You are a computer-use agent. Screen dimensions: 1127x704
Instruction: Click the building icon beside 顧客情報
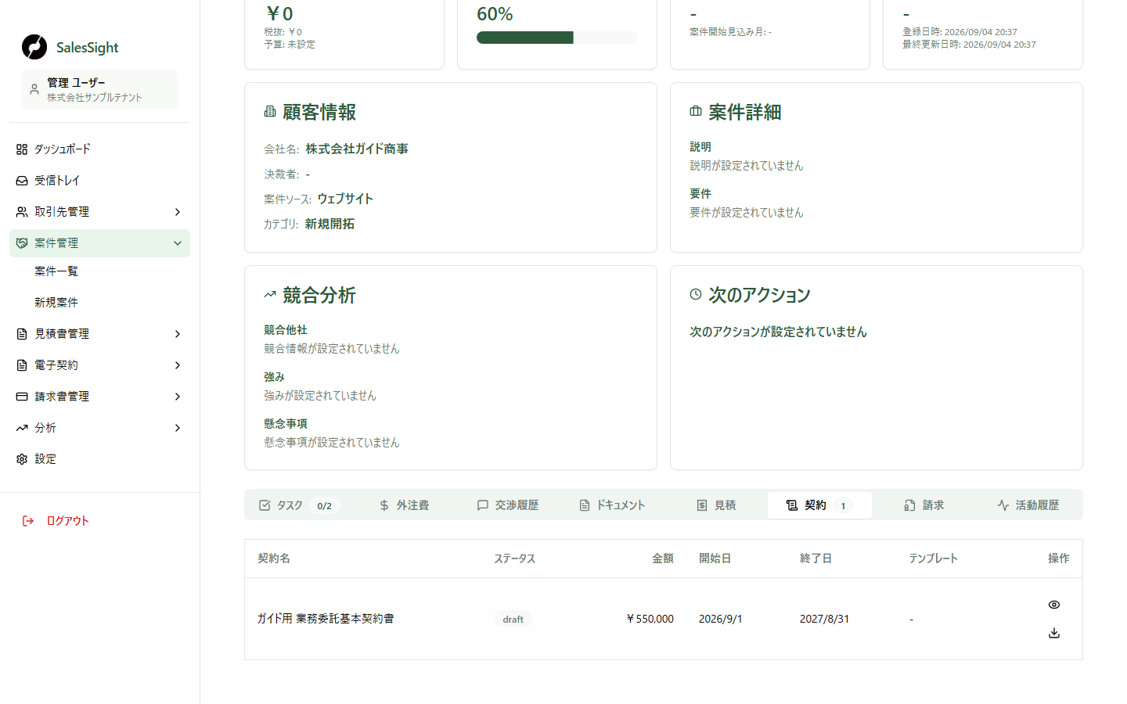point(270,112)
